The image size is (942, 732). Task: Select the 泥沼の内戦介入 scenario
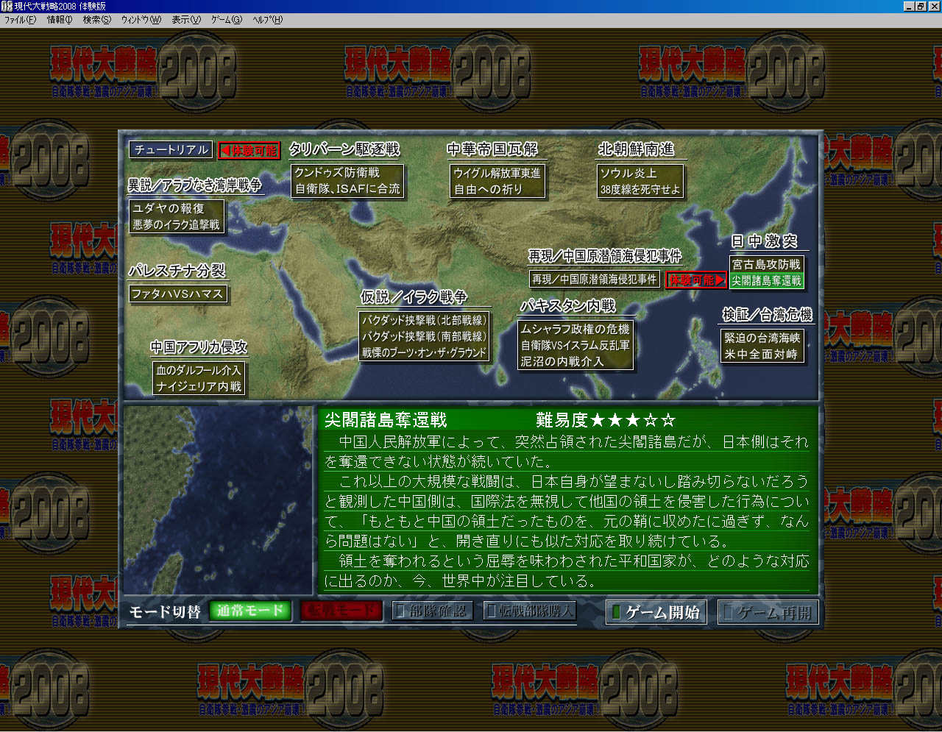click(562, 362)
